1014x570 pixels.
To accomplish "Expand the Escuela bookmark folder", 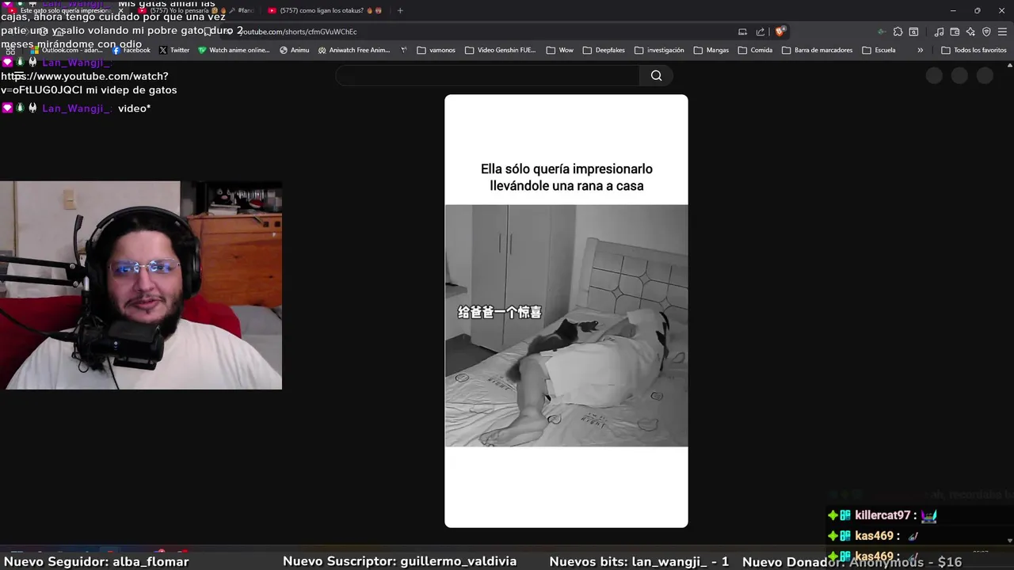I will point(879,50).
